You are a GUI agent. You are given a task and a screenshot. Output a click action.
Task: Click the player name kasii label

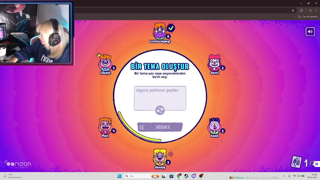[214, 136]
